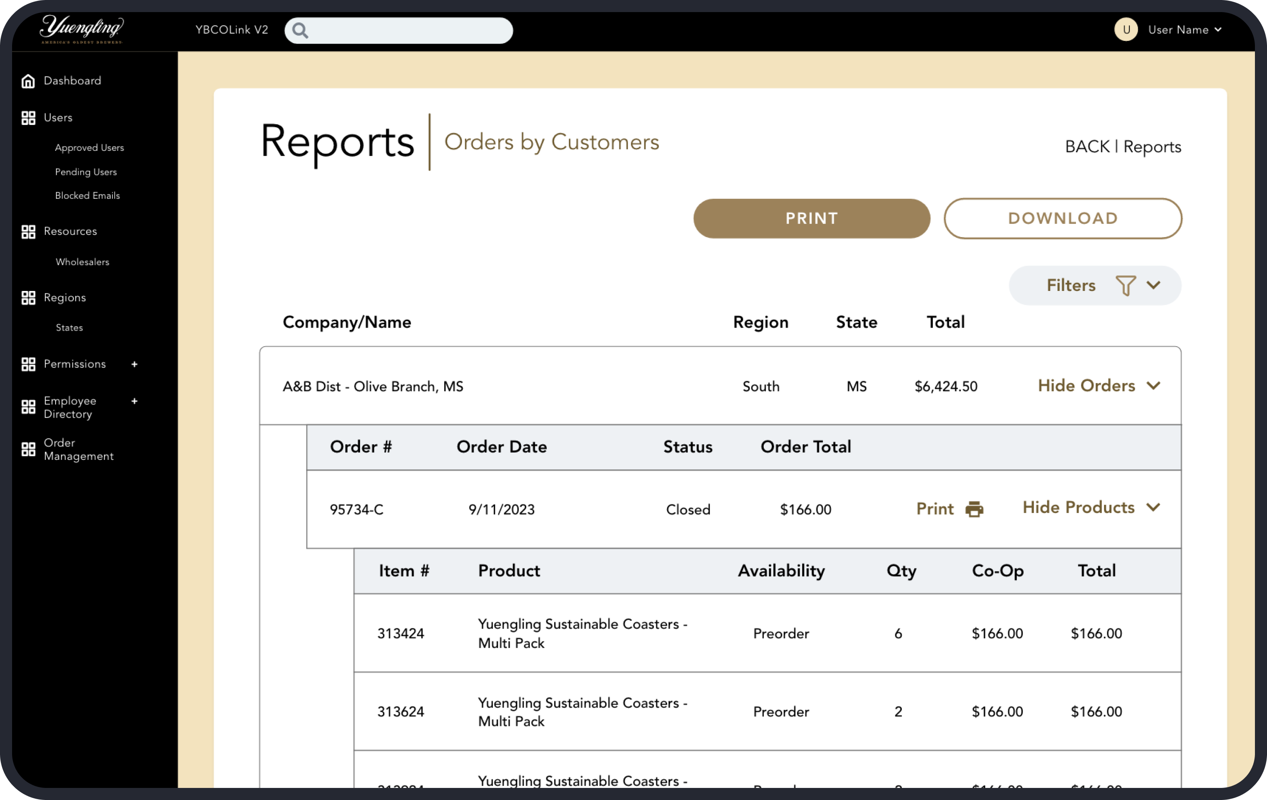The image size is (1267, 800).
Task: Click the Region column header
Action: click(x=760, y=322)
